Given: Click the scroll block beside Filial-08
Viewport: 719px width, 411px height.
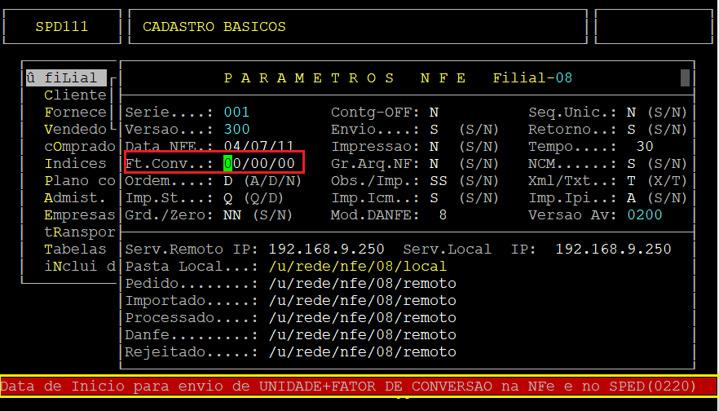Looking at the screenshot, I should coord(686,78).
